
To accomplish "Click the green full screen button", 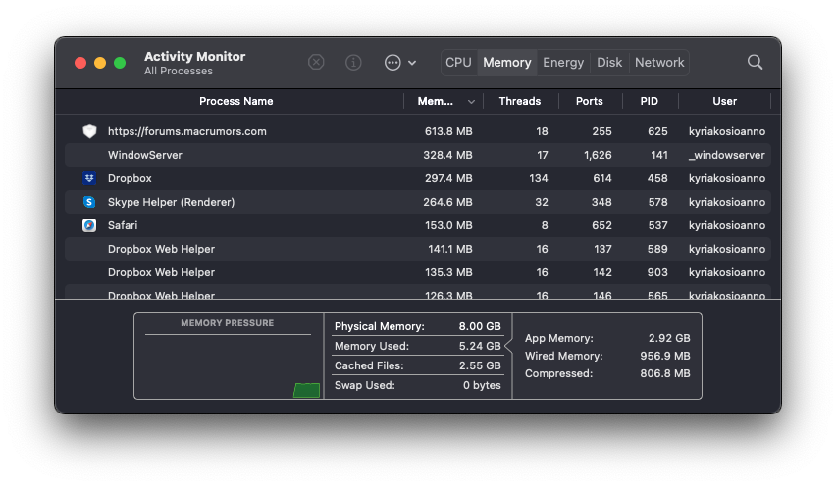I will 120,63.
